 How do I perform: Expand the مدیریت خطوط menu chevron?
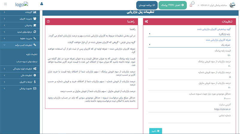[4, 38]
